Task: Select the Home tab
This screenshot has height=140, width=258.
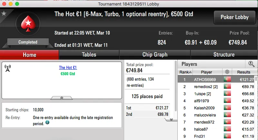Action: pyautogui.click(x=29, y=55)
